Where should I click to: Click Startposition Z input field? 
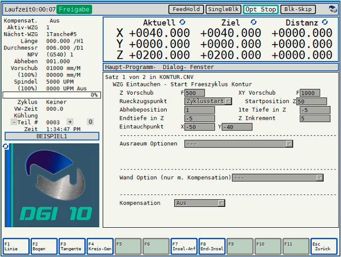pyautogui.click(x=311, y=101)
